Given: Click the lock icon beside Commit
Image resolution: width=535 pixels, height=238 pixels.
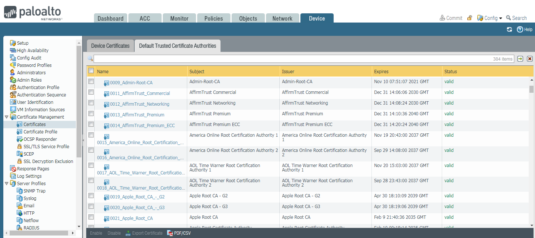Looking at the screenshot, I should click(x=470, y=18).
